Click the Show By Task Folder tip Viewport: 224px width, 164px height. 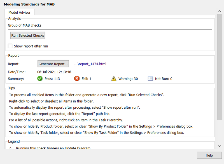coord(96,133)
